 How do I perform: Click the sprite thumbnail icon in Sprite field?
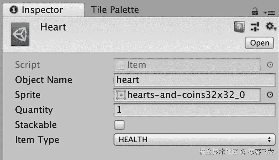(x=121, y=95)
